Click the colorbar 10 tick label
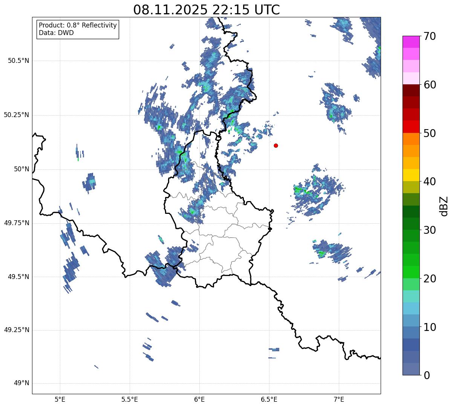Screen dimensions: 453x407 coord(429,327)
